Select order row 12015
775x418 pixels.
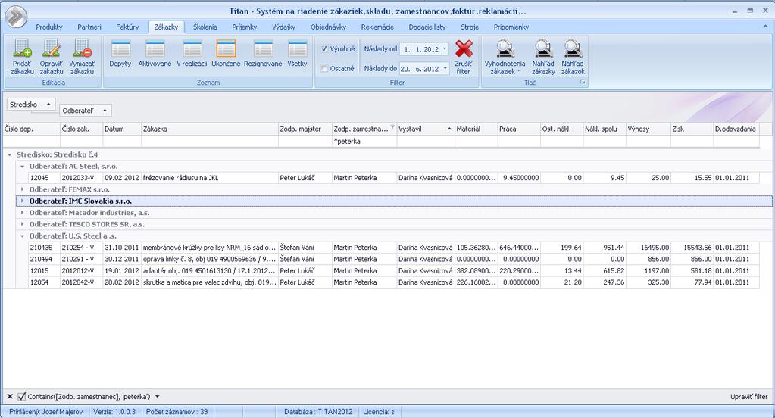pyautogui.click(x=393, y=271)
